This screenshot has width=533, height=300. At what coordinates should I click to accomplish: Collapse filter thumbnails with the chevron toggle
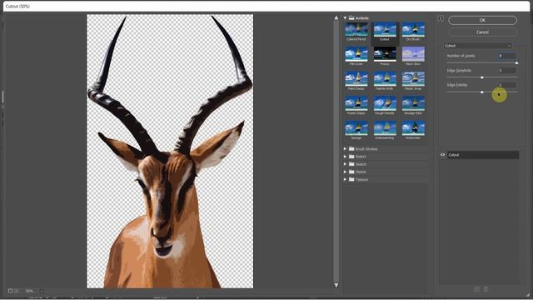point(441,18)
